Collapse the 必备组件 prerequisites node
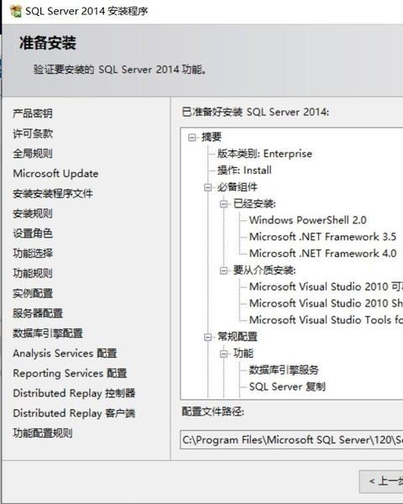Image resolution: width=403 pixels, height=504 pixels. (x=208, y=187)
